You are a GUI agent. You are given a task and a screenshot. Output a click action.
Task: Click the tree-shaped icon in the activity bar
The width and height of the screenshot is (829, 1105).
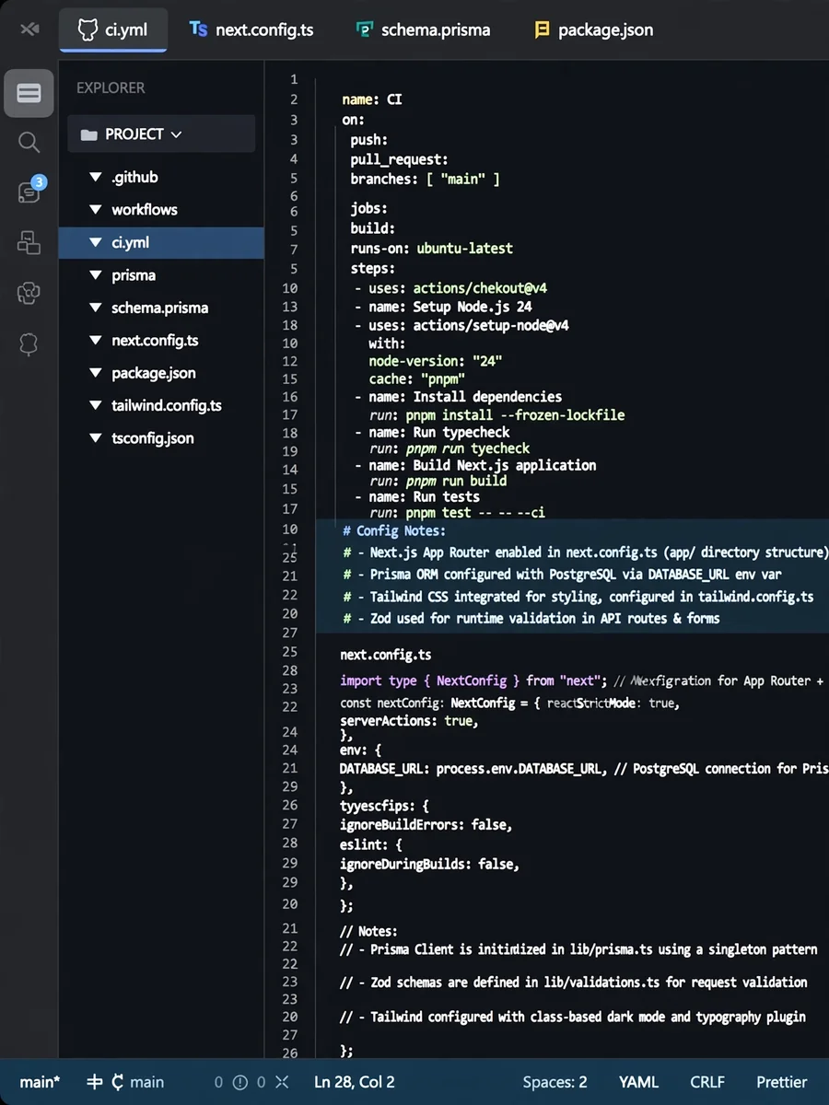[x=29, y=343]
